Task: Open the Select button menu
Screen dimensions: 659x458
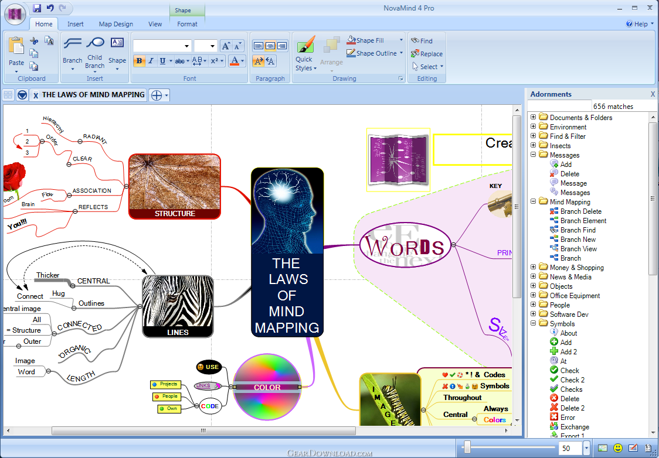Action: coord(427,67)
